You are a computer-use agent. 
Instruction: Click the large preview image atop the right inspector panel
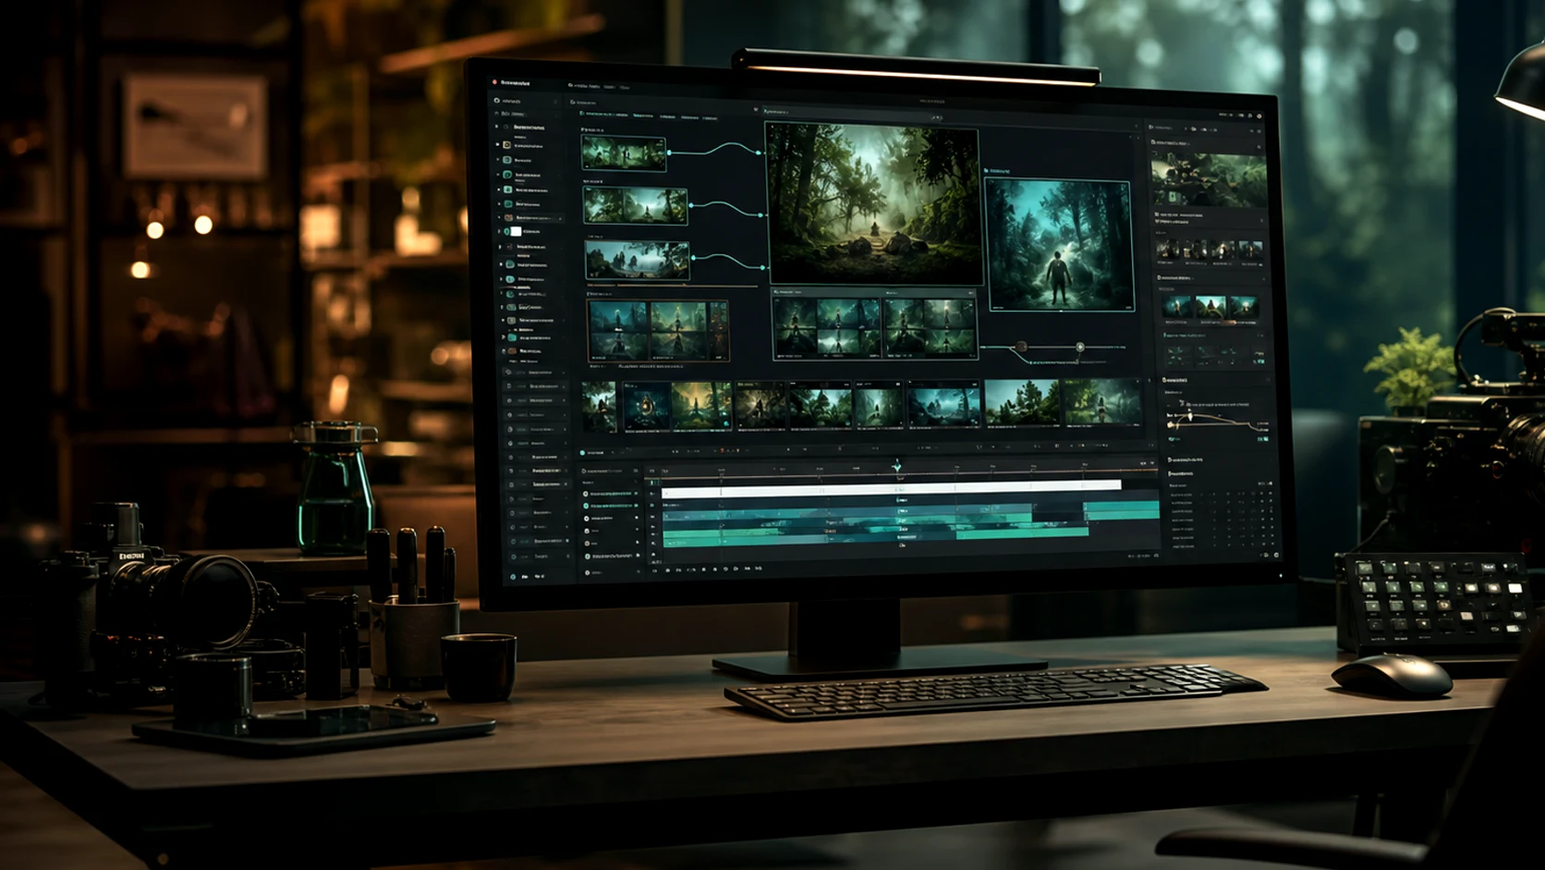[1209, 179]
